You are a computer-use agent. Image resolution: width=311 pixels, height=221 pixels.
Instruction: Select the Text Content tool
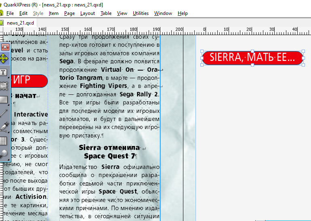pyautogui.click(x=3, y=73)
